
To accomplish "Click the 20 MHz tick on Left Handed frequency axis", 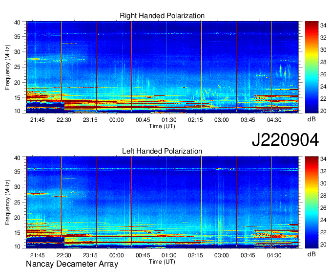I will point(17,218).
